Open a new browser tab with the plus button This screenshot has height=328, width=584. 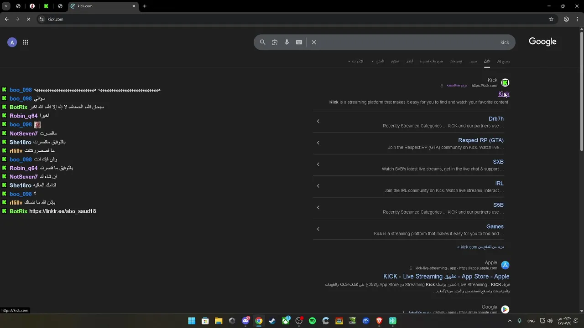145,6
